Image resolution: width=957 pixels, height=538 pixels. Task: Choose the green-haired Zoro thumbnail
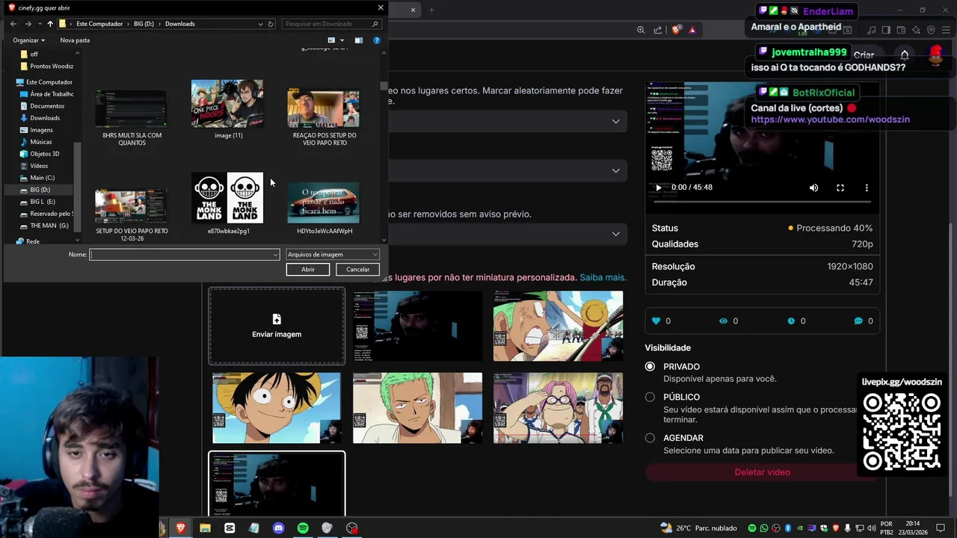[417, 408]
